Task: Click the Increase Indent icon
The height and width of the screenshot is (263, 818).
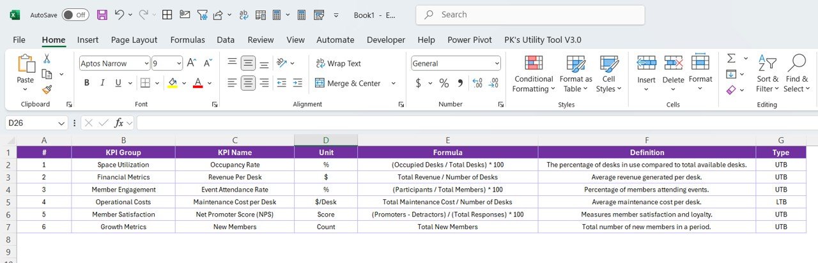Action: coord(297,83)
